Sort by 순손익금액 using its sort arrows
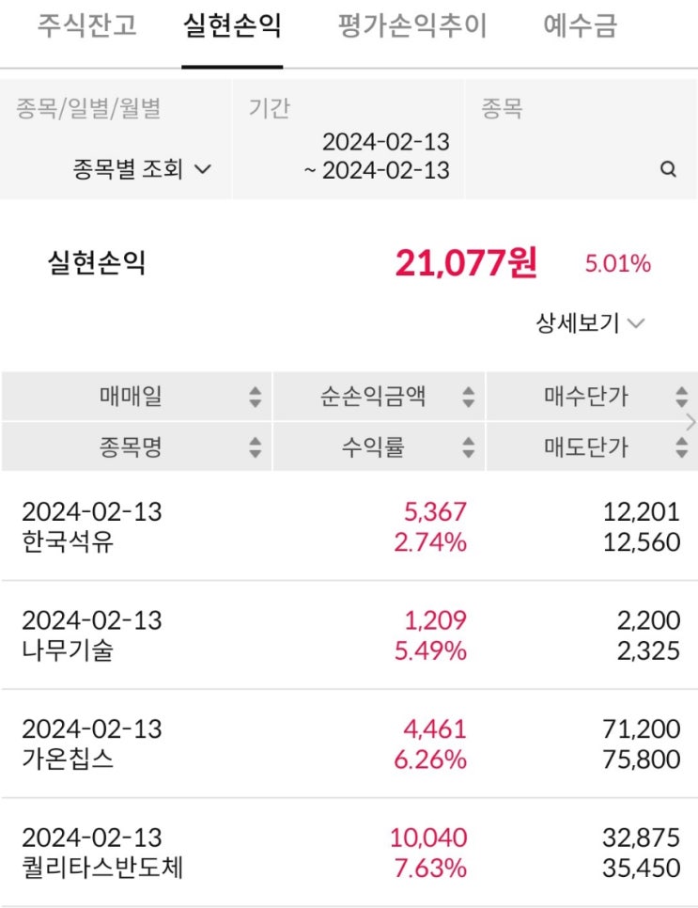The width and height of the screenshot is (698, 908). point(468,397)
